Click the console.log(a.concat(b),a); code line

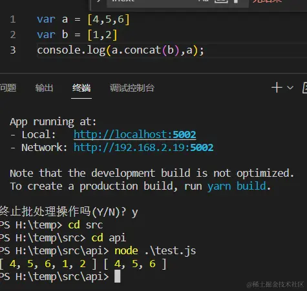(x=120, y=50)
